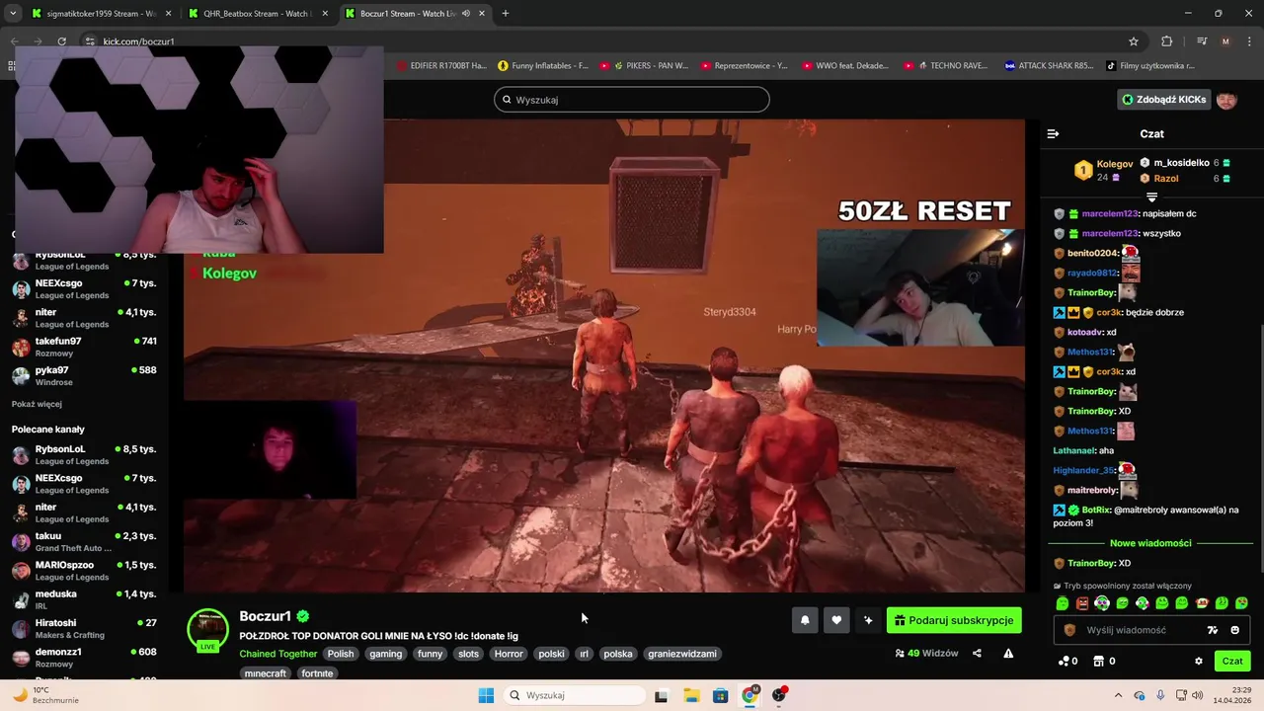The width and height of the screenshot is (1264, 711).
Task: Close the sigmatiktoker1959 Stream tab
Action: point(167,14)
